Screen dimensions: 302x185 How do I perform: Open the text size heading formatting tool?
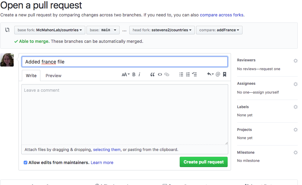[x=126, y=74]
